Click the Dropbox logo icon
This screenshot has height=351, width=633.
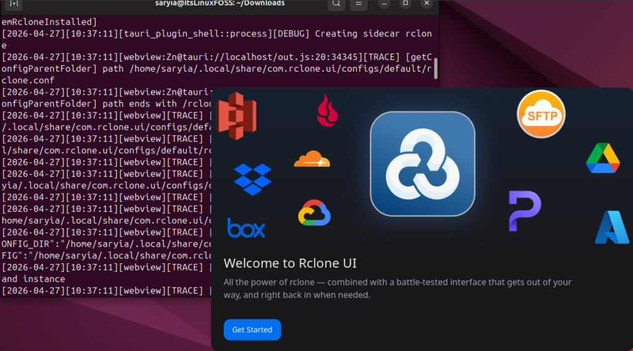coord(253,180)
